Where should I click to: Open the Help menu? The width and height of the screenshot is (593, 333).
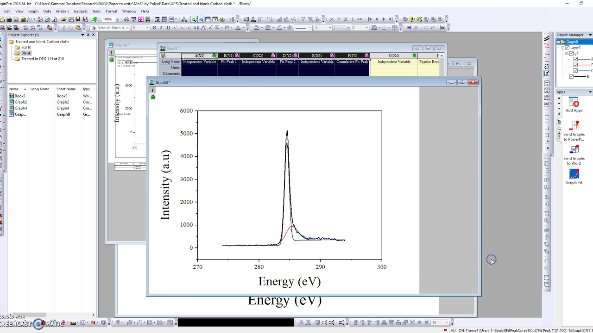pyautogui.click(x=145, y=11)
